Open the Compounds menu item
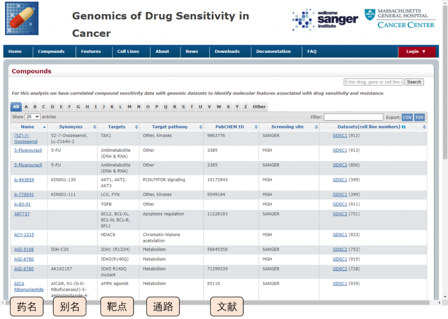Image resolution: width=448 pixels, height=319 pixels. (x=51, y=52)
